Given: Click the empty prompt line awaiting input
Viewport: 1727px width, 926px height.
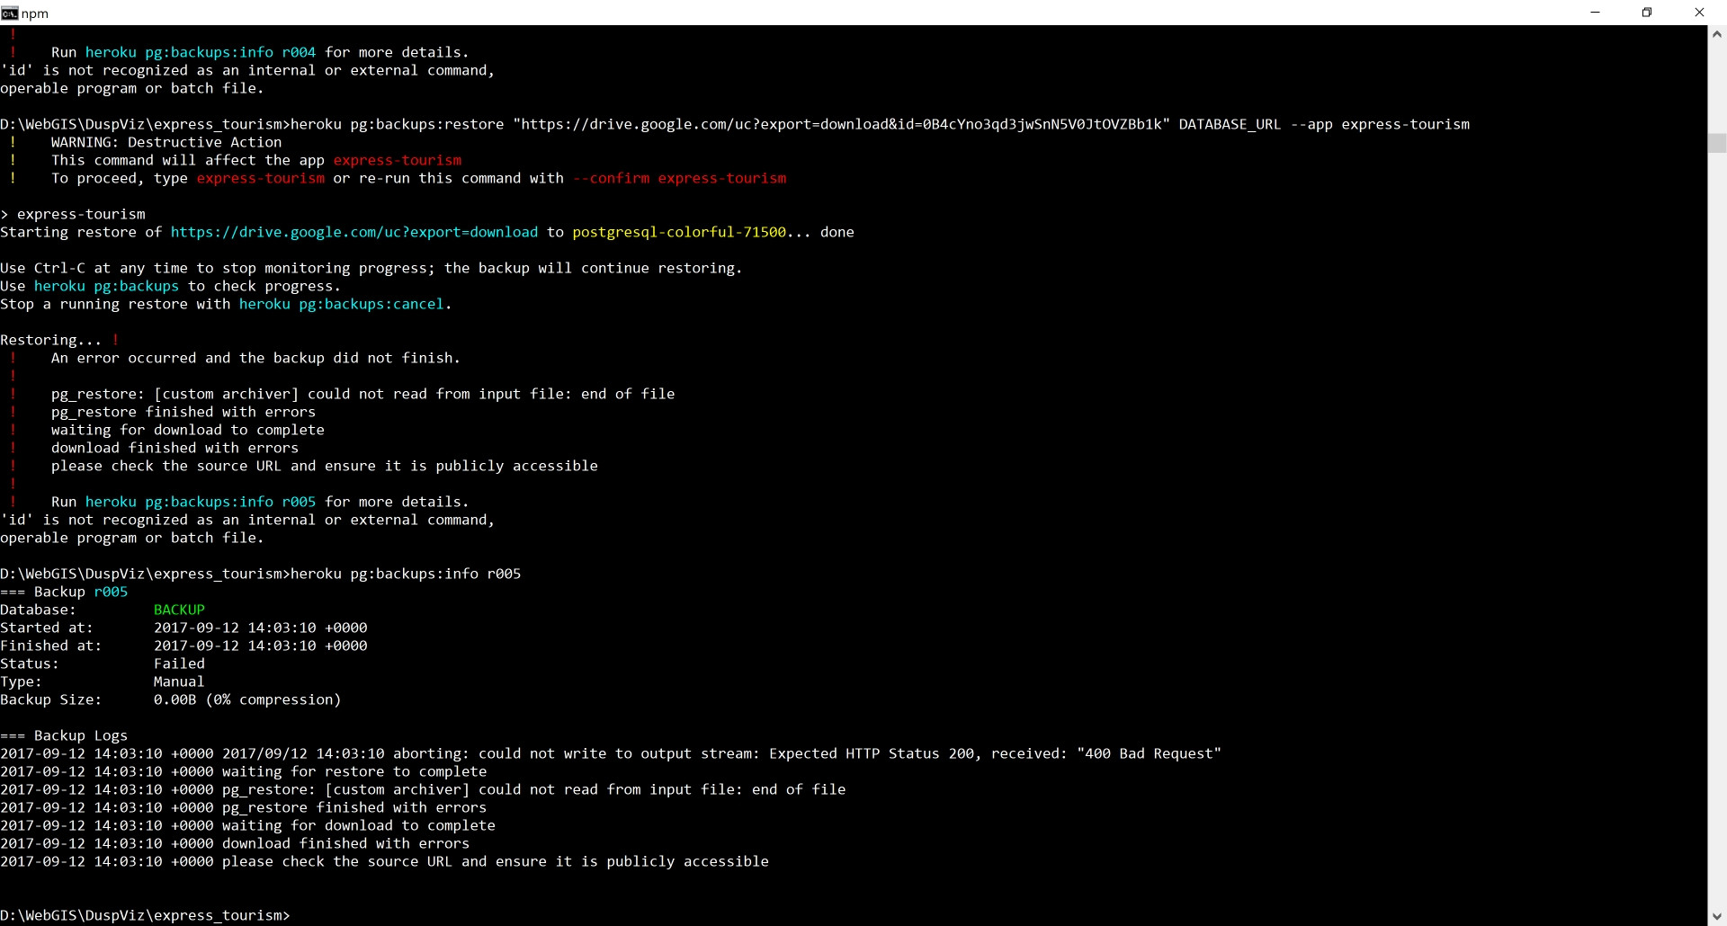Looking at the screenshot, I should pos(146,915).
